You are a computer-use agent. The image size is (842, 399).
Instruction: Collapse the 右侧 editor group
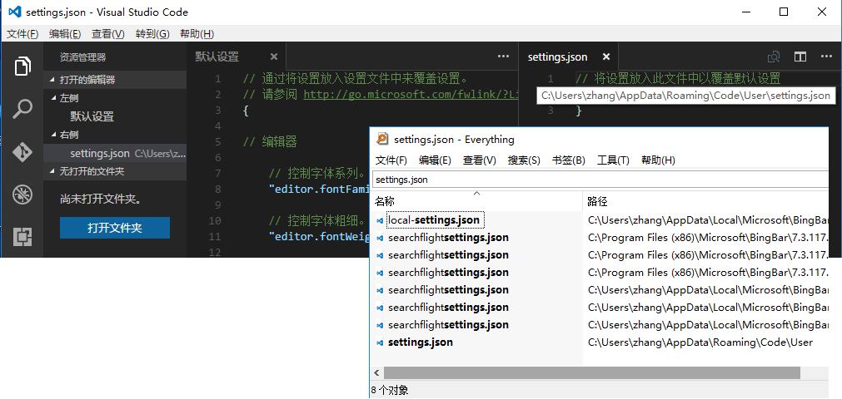[x=53, y=135]
